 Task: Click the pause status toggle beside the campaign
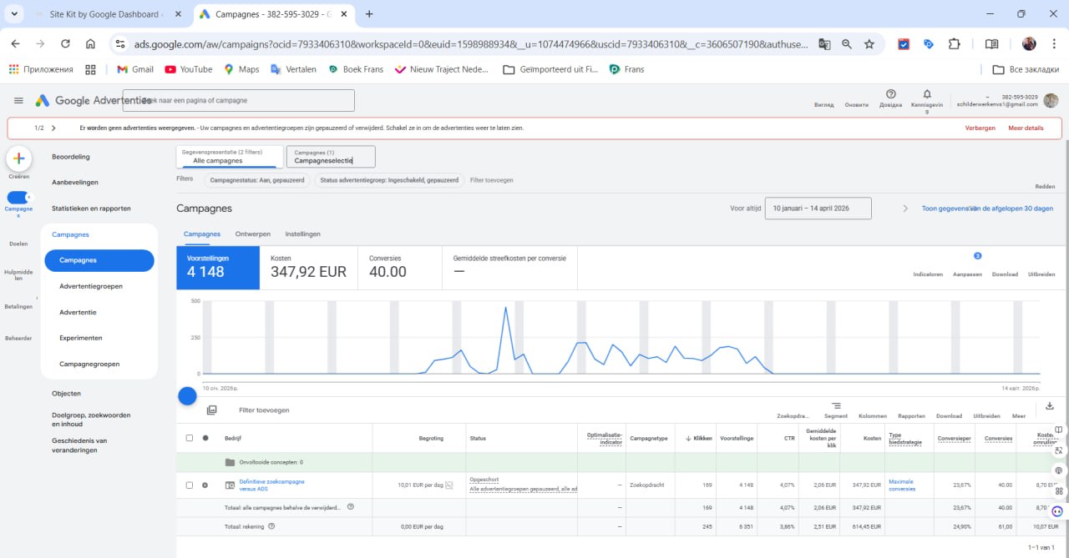[205, 485]
